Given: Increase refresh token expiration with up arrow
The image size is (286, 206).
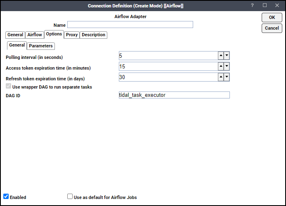Looking at the screenshot, I should coord(221,77).
